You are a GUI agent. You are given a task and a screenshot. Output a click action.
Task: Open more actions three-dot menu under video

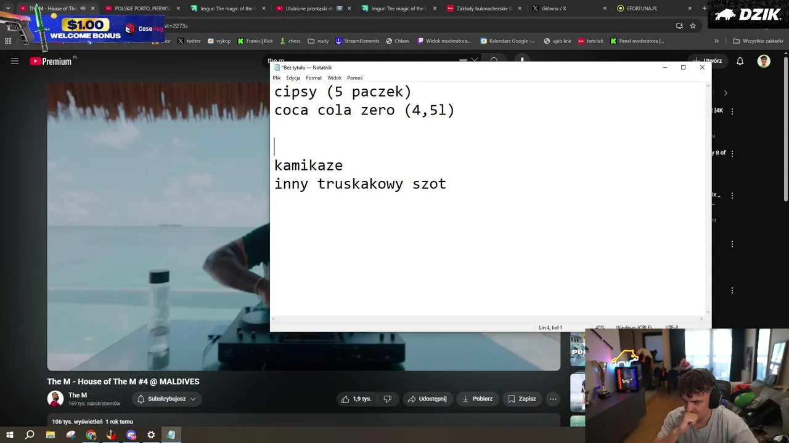tap(553, 399)
